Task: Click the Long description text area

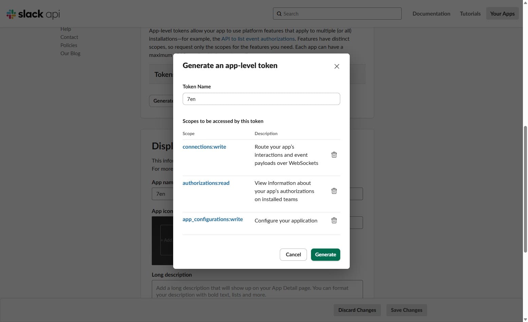Action: point(257,289)
